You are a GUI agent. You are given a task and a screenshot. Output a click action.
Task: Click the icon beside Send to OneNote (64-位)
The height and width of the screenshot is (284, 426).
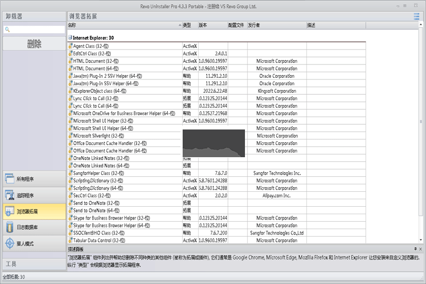click(70, 210)
